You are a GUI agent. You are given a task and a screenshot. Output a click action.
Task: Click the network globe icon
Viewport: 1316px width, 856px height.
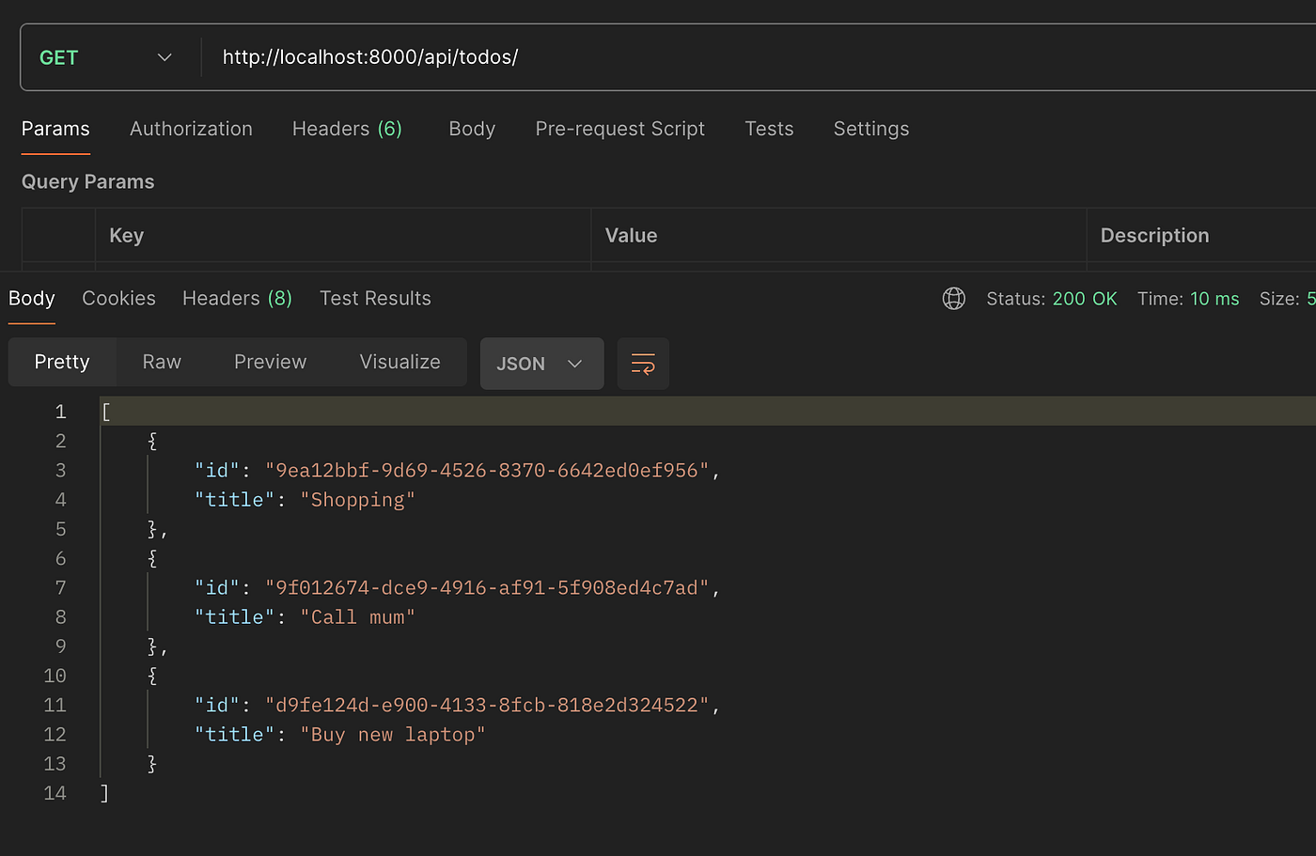953,299
